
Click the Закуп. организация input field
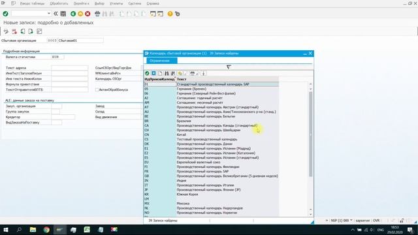[57, 106]
